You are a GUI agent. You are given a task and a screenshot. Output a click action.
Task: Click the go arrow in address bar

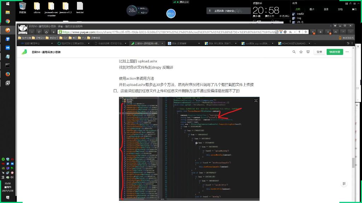tap(305, 32)
